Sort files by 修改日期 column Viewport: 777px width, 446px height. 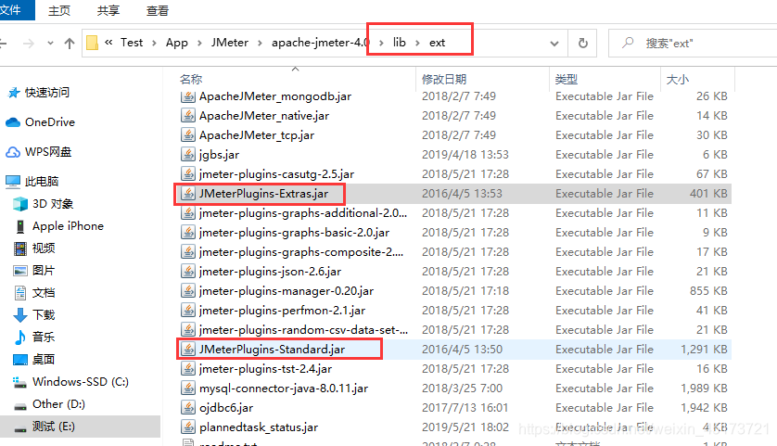click(444, 80)
